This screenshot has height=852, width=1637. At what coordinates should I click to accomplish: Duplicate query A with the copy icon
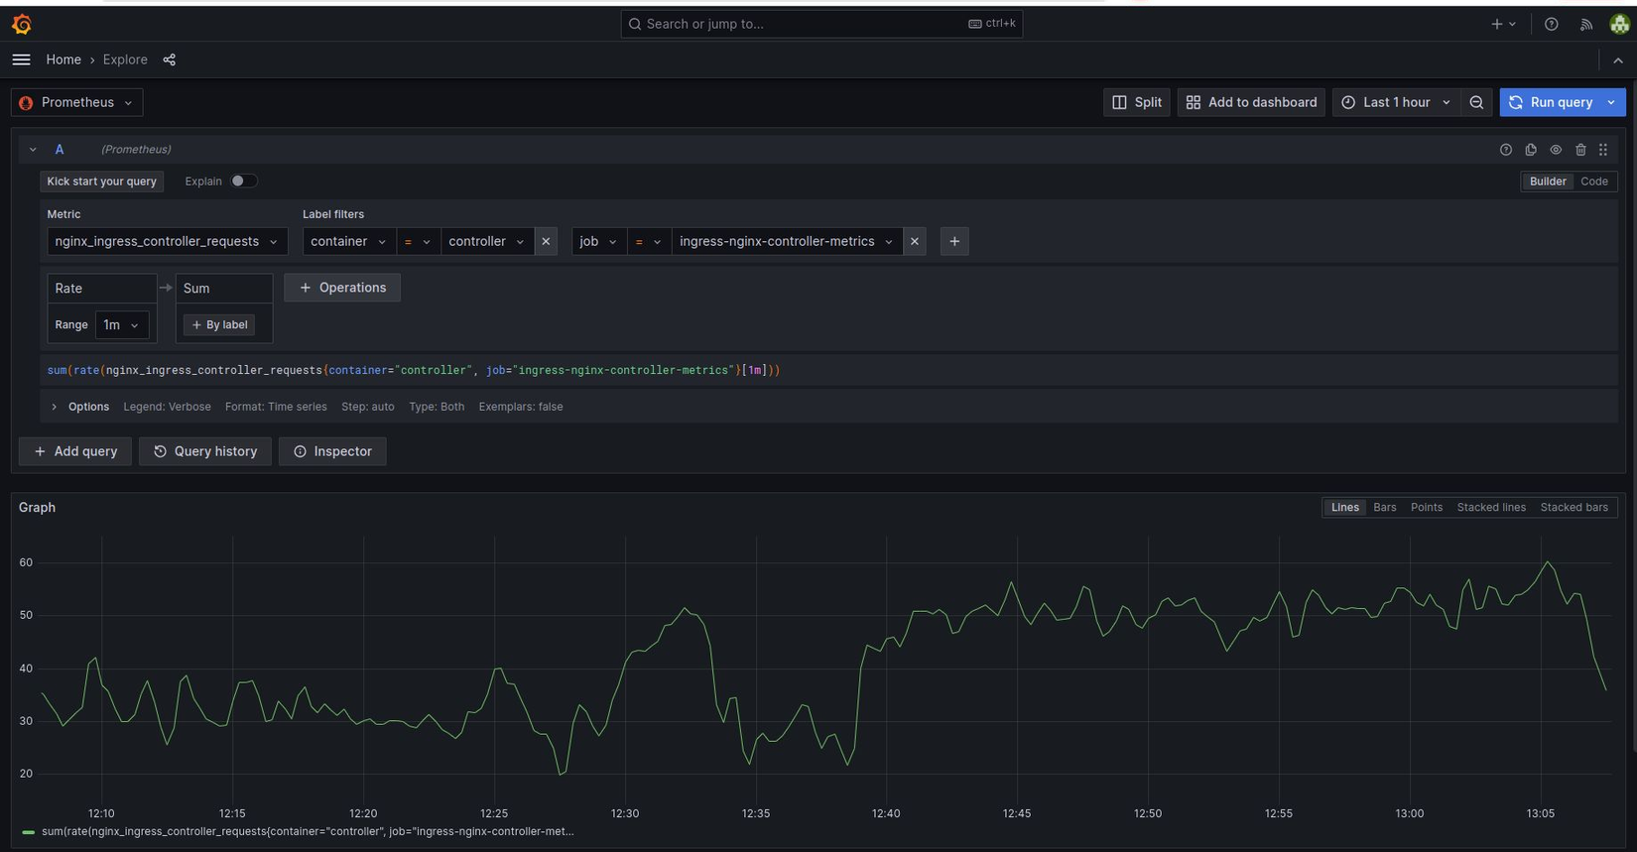click(x=1531, y=150)
